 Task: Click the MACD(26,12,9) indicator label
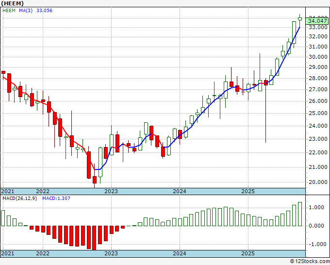[19, 199]
